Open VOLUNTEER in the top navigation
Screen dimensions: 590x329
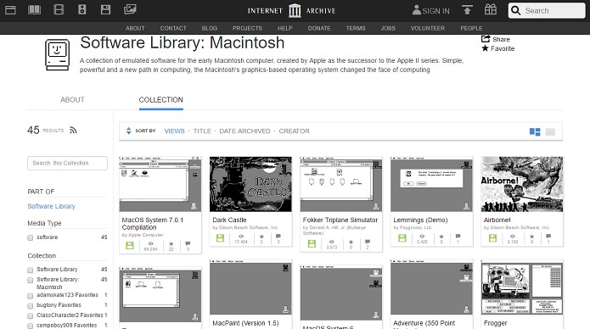(428, 28)
